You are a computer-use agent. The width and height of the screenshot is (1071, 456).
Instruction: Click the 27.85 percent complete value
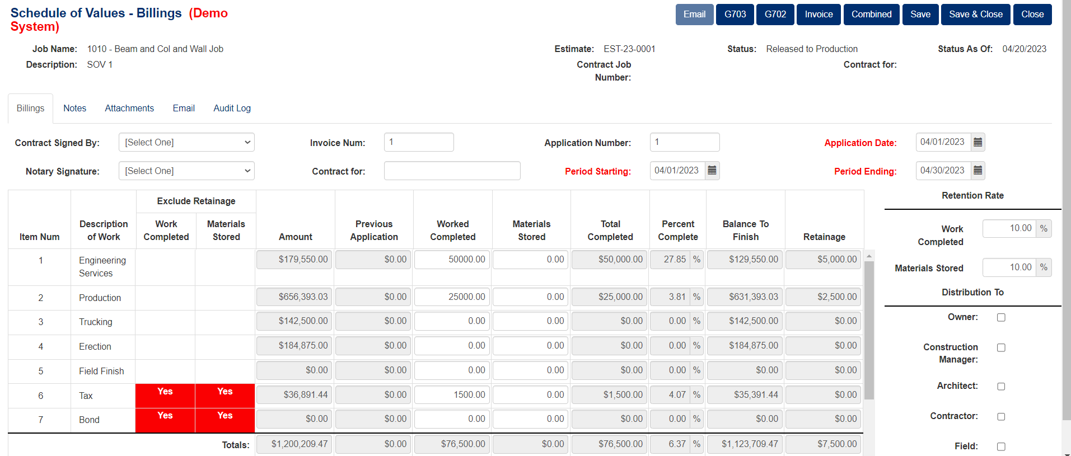(x=670, y=260)
